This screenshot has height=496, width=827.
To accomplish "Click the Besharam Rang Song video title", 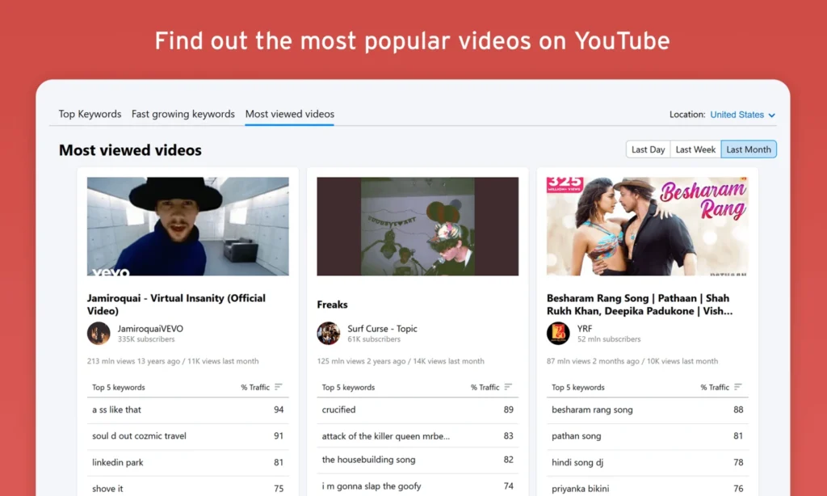I will (x=640, y=305).
